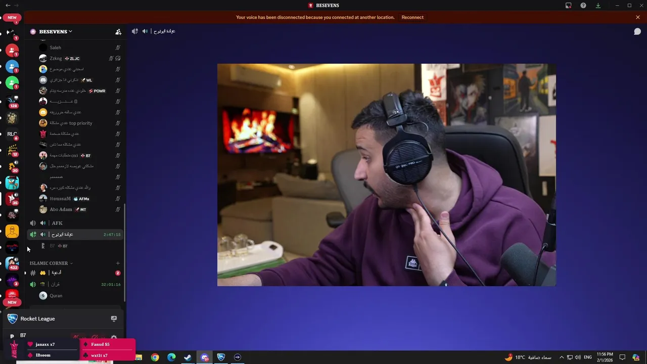Open the blue friends server icon
Screen dimensions: 647x364
[x=12, y=67]
